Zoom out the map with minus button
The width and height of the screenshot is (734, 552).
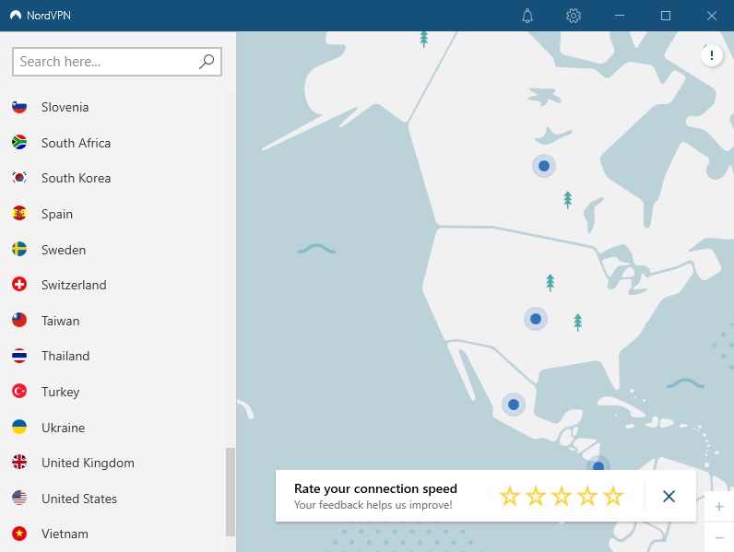[719, 538]
